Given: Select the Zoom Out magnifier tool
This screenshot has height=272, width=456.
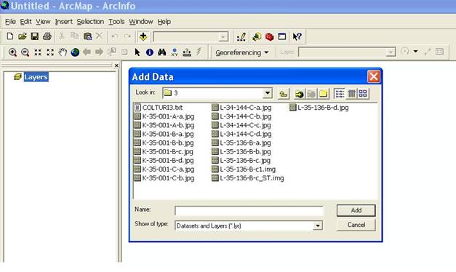Looking at the screenshot, I should click(x=25, y=52).
